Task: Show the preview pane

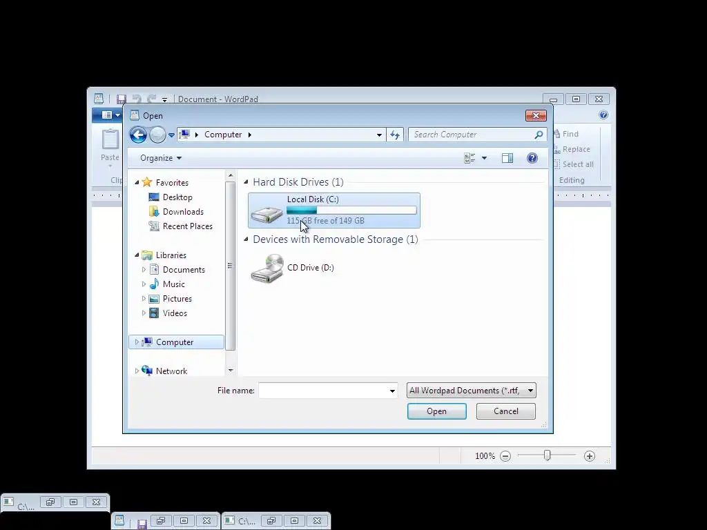Action: click(x=507, y=158)
